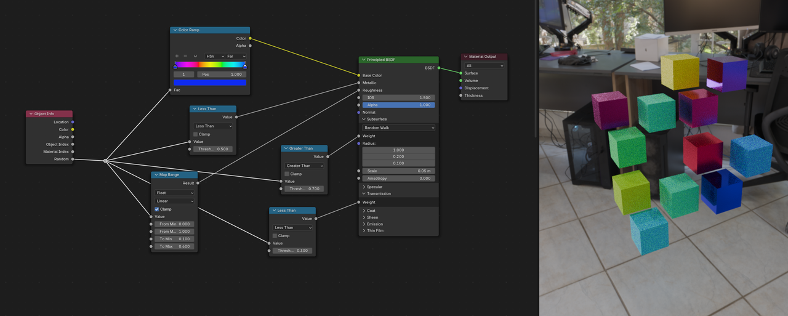Viewport: 788px width, 316px height.
Task: Click the Volume input socket on Material Output
Action: click(461, 80)
